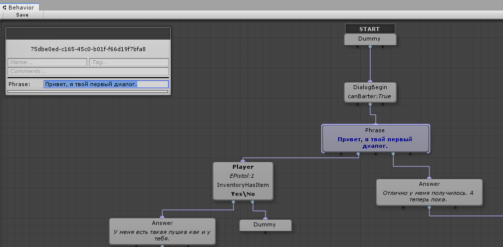503x247 pixels.
Task: Click the Save button
Action: tap(22, 15)
